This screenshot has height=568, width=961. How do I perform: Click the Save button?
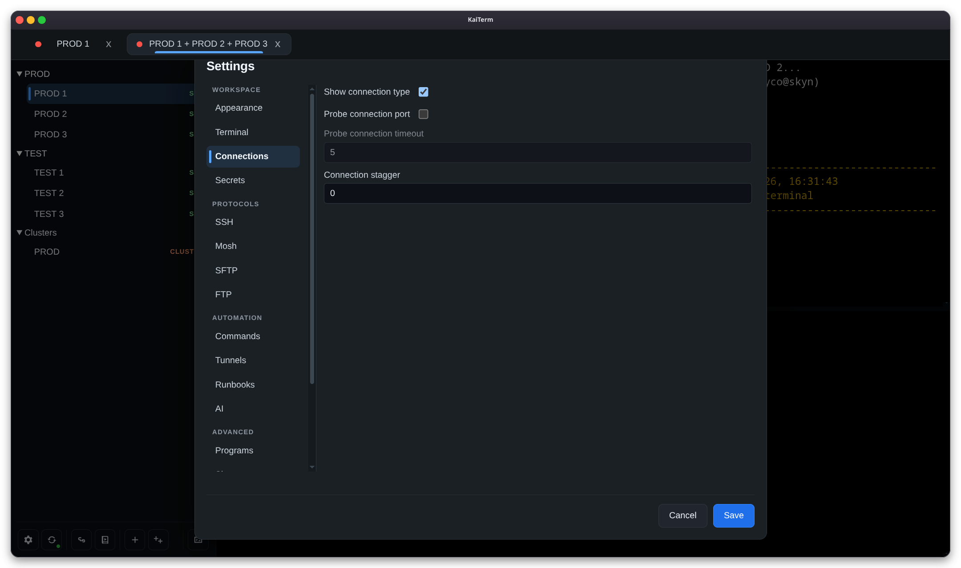pos(734,516)
